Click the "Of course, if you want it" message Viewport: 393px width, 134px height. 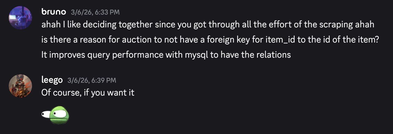tap(88, 93)
